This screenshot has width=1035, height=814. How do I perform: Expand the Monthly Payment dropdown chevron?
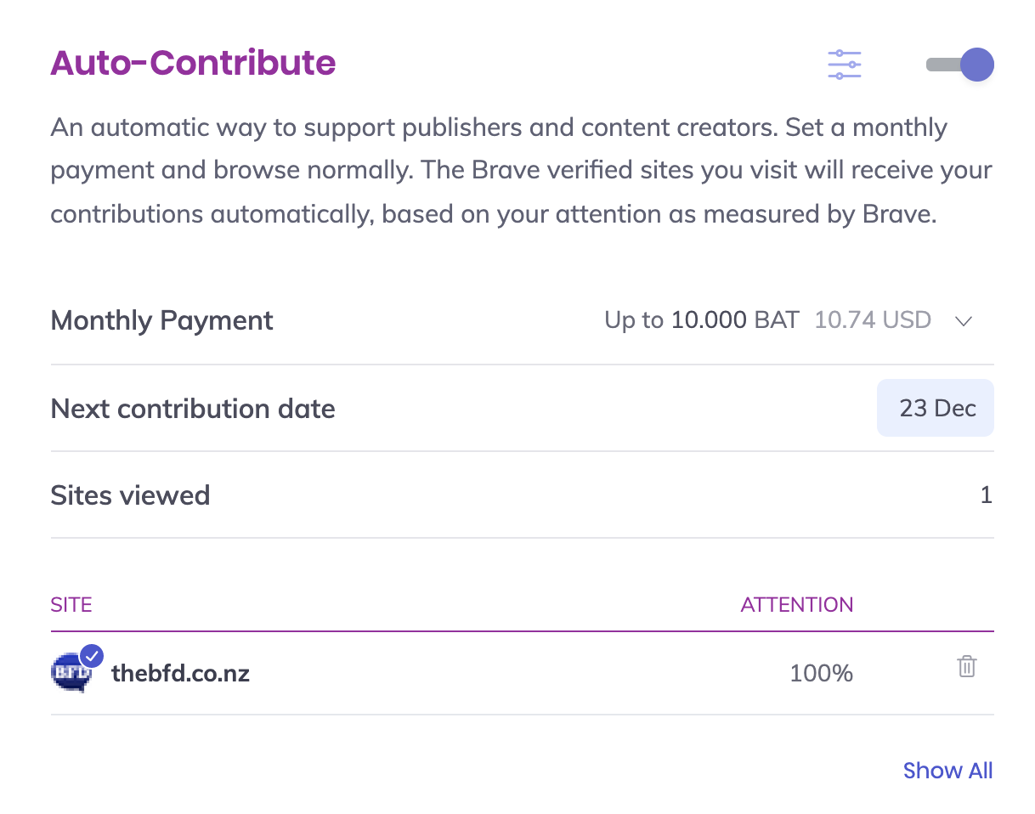tap(963, 321)
